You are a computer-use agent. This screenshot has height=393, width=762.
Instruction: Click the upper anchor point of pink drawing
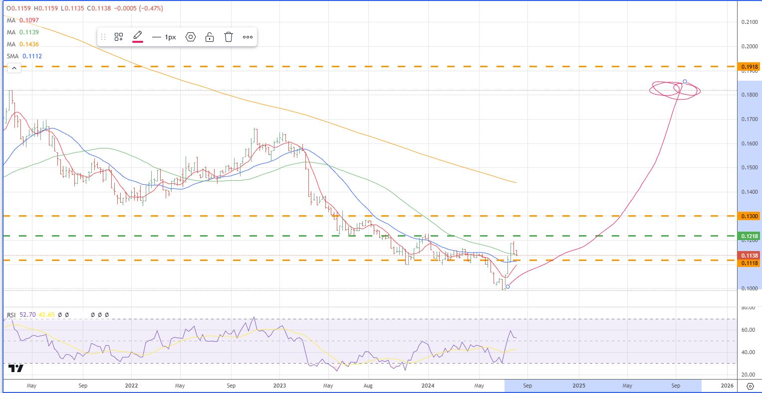pos(685,81)
